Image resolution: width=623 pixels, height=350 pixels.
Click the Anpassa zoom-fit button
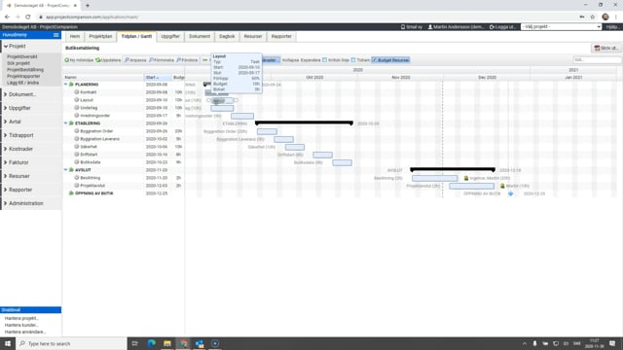tap(135, 60)
